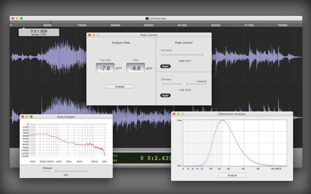Click the Analyze button in Peak Control
This screenshot has height=194, width=311.
click(120, 87)
